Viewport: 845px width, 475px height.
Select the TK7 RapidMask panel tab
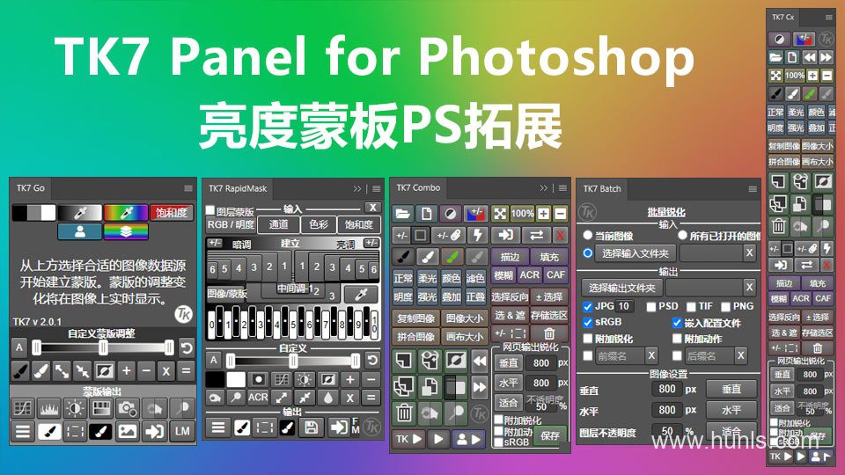click(238, 188)
